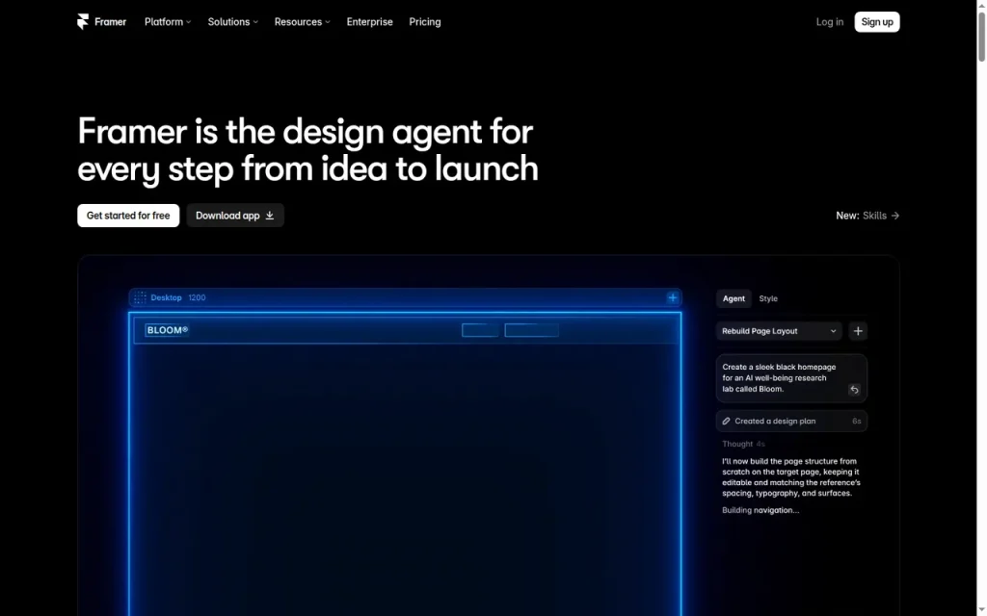
Task: Open the Resources dropdown
Action: click(x=302, y=22)
